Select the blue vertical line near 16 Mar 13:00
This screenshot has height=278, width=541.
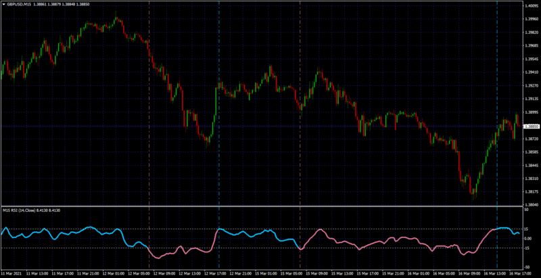coord(497,135)
